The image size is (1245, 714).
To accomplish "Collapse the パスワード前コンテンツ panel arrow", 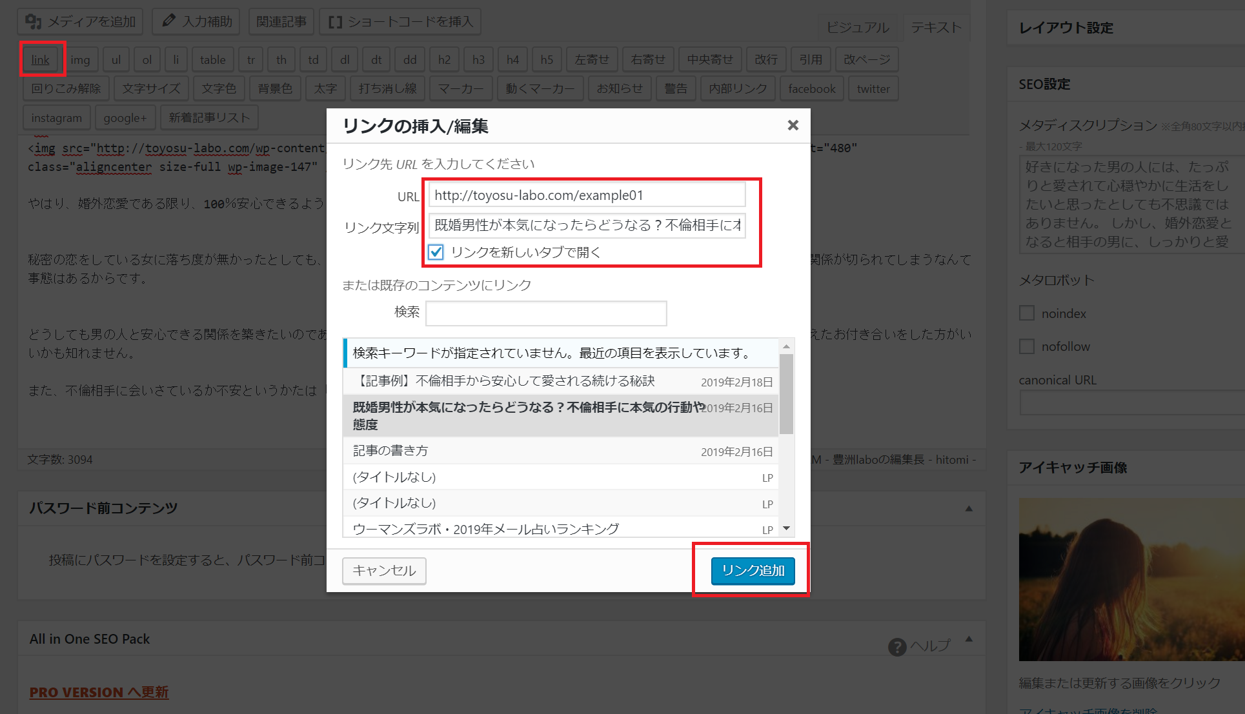I will [x=969, y=508].
